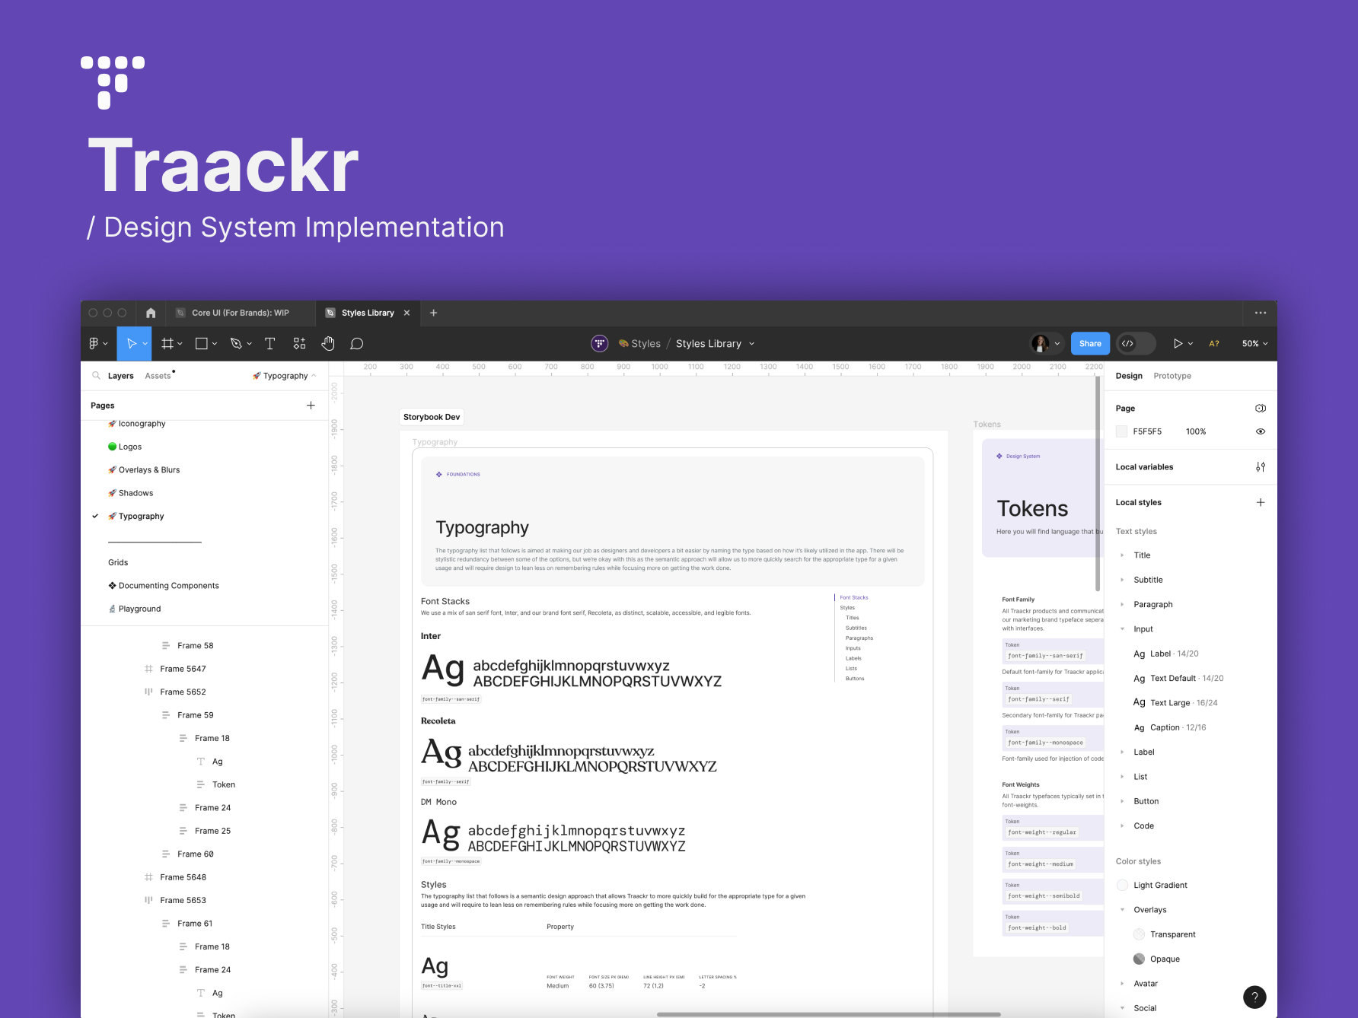
Task: Expand the Button text styles group
Action: point(1122,801)
